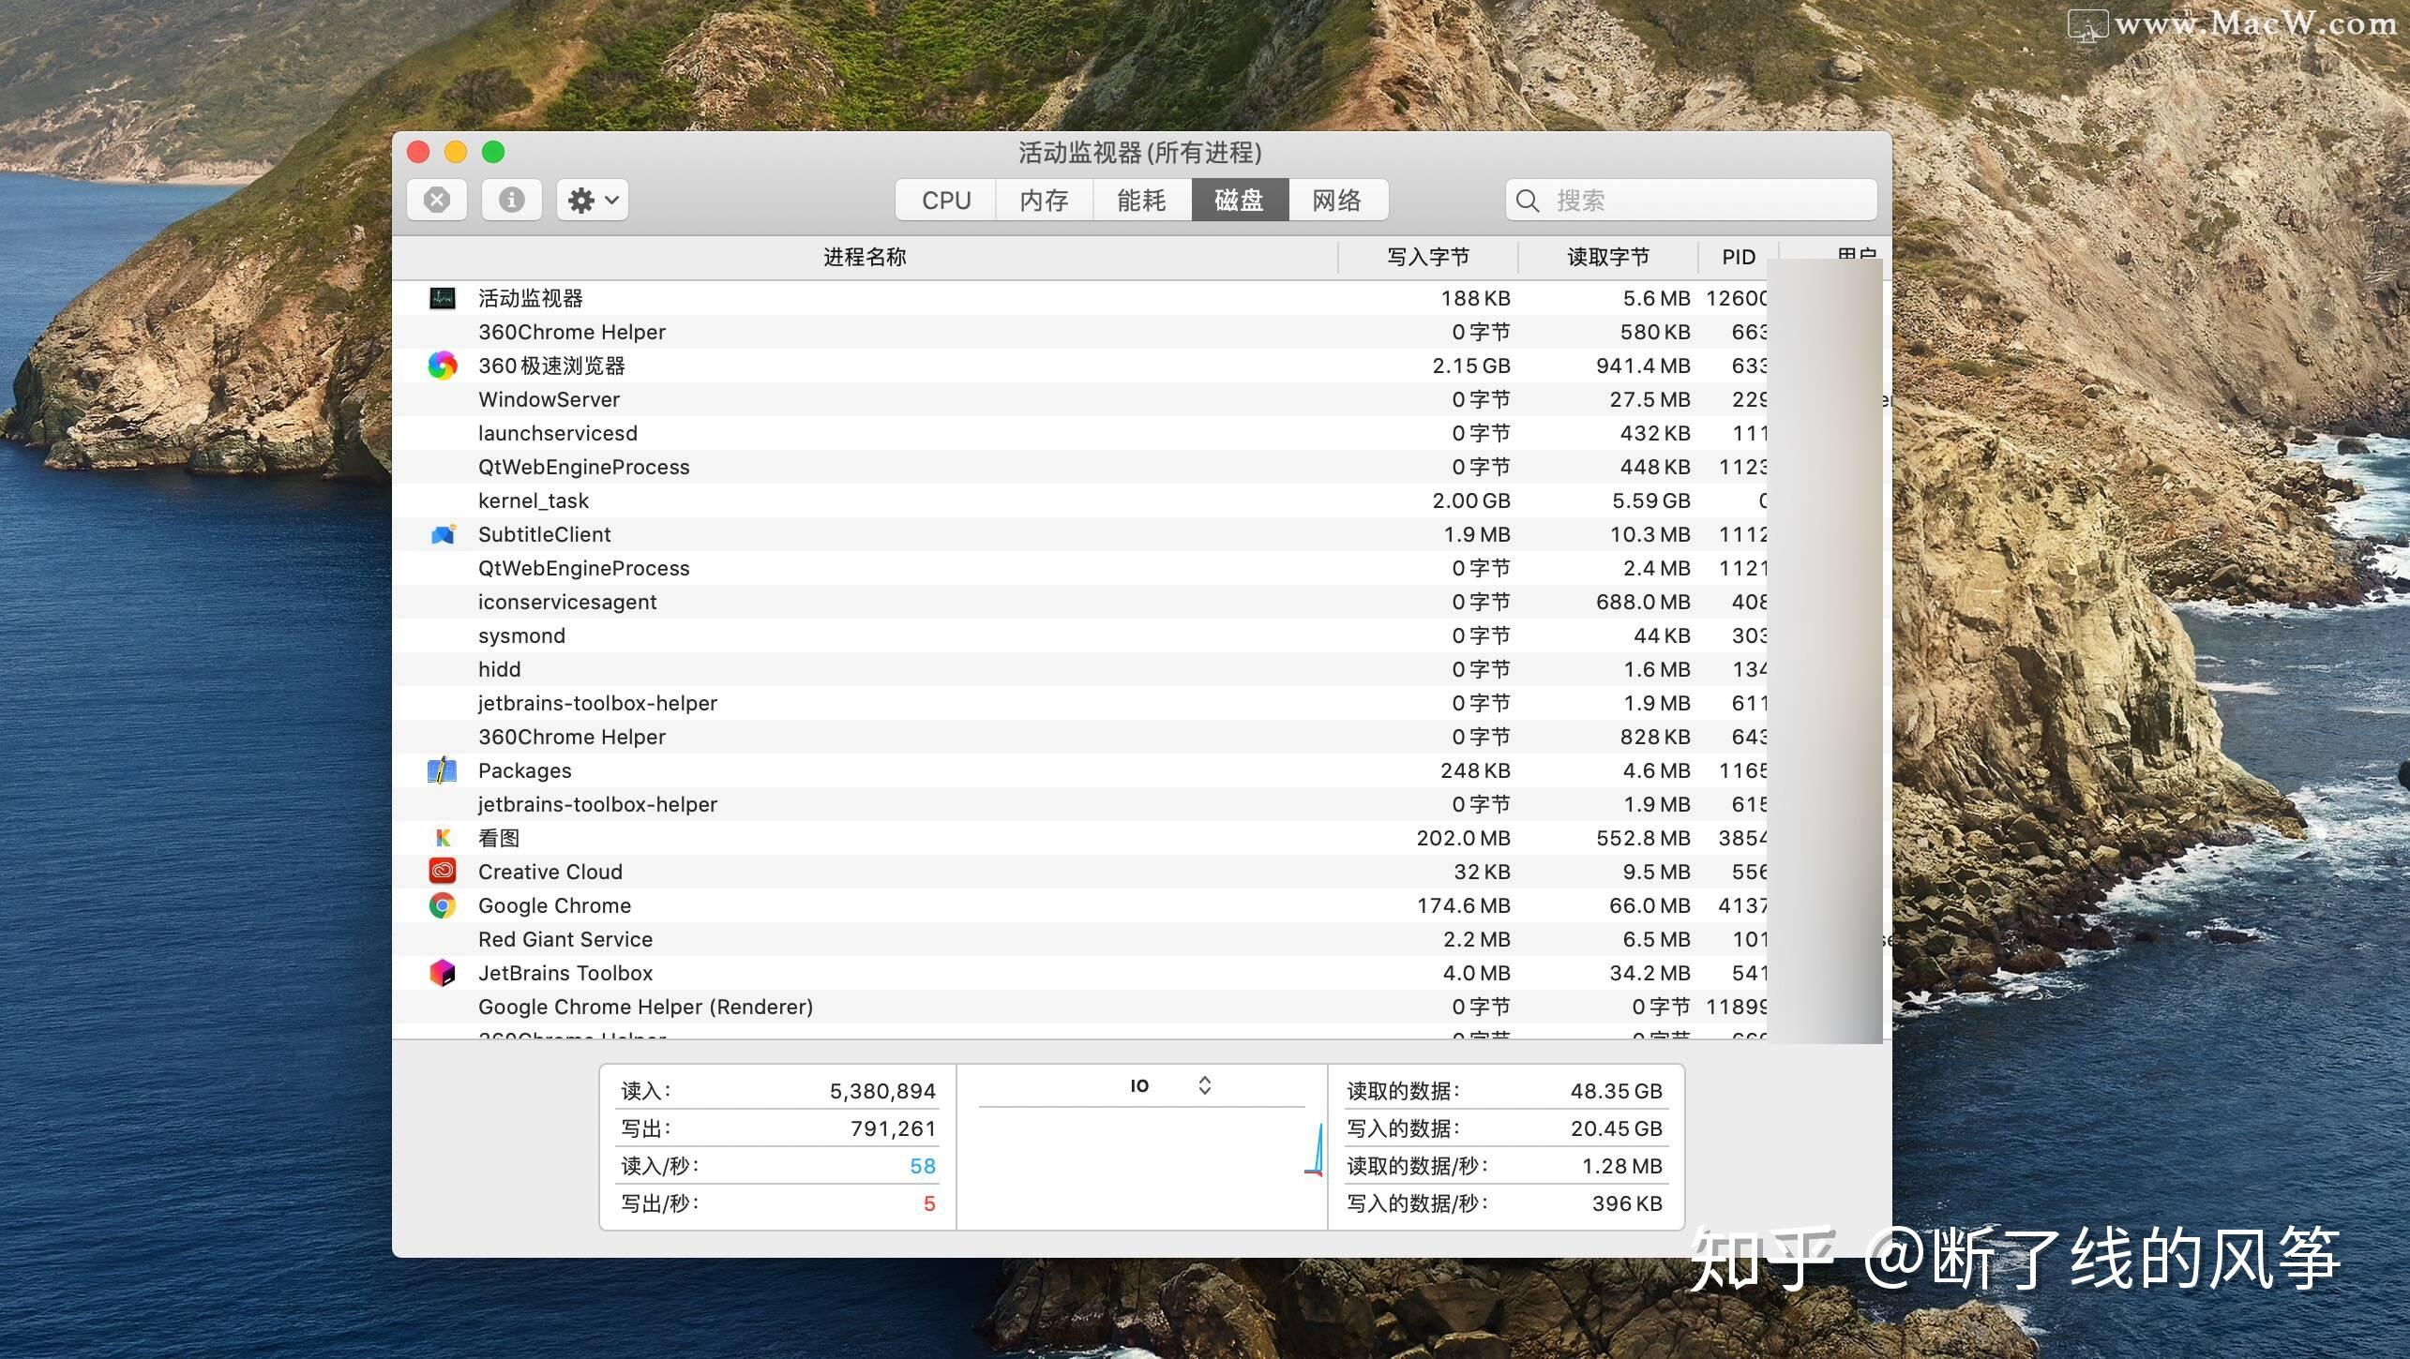
Task: Select the Creative Cloud process name
Action: tap(550, 872)
